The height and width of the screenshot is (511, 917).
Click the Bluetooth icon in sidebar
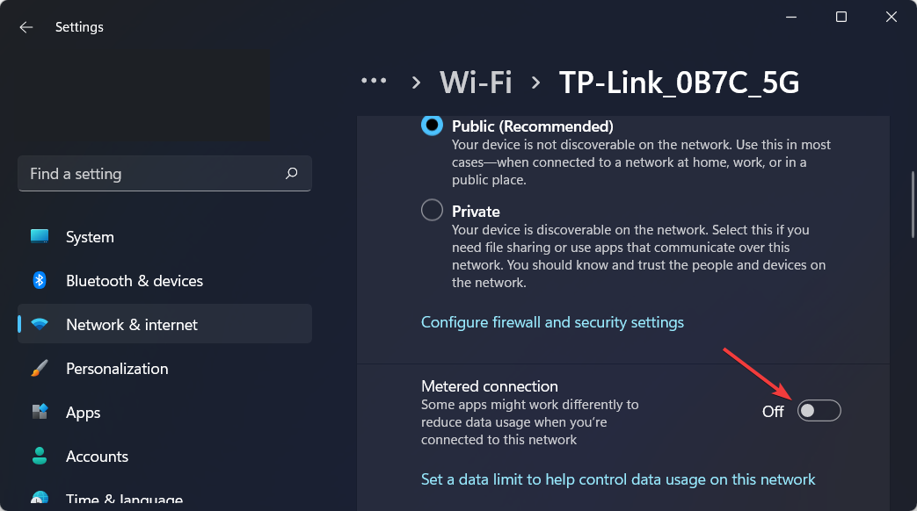click(x=40, y=281)
